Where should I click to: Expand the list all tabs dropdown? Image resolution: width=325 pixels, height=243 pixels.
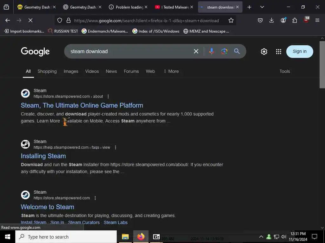click(x=262, y=7)
